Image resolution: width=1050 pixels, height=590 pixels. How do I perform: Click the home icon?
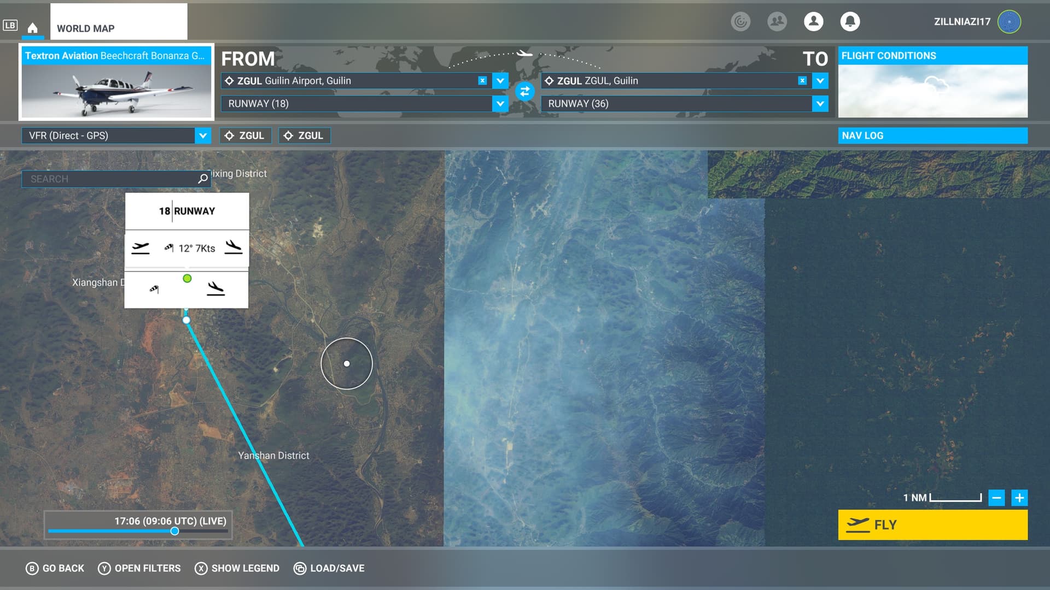[x=33, y=28]
